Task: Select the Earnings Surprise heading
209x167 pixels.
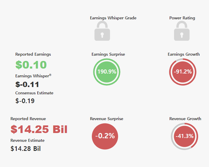Action: (x=108, y=54)
